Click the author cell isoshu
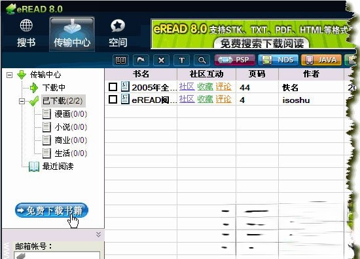Screen dimensions: 360x259 pos(296,100)
